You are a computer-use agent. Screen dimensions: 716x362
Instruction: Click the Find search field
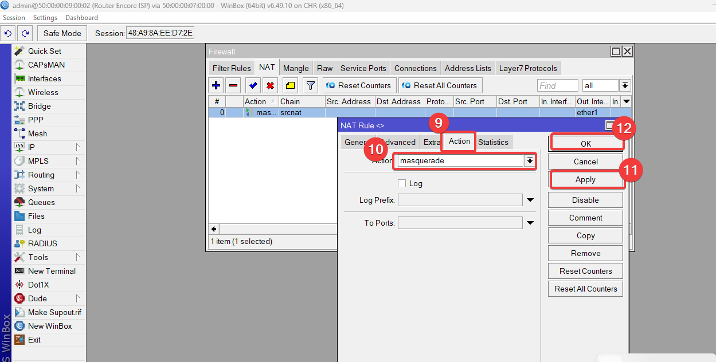(x=557, y=86)
